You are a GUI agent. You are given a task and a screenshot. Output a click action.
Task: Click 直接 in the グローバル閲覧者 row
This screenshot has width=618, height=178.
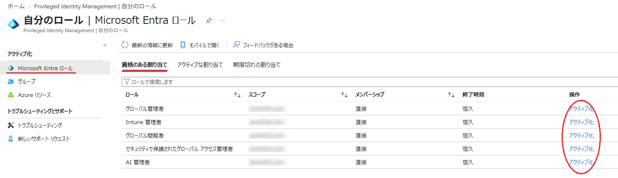pyautogui.click(x=361, y=135)
